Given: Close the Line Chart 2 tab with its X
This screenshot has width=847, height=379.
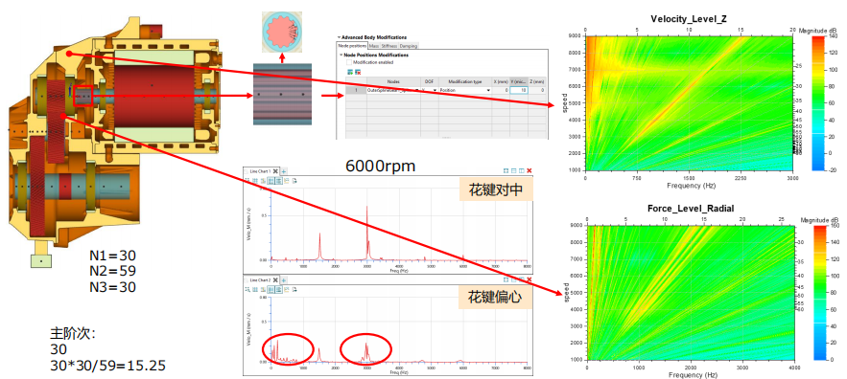Looking at the screenshot, I should click(275, 280).
